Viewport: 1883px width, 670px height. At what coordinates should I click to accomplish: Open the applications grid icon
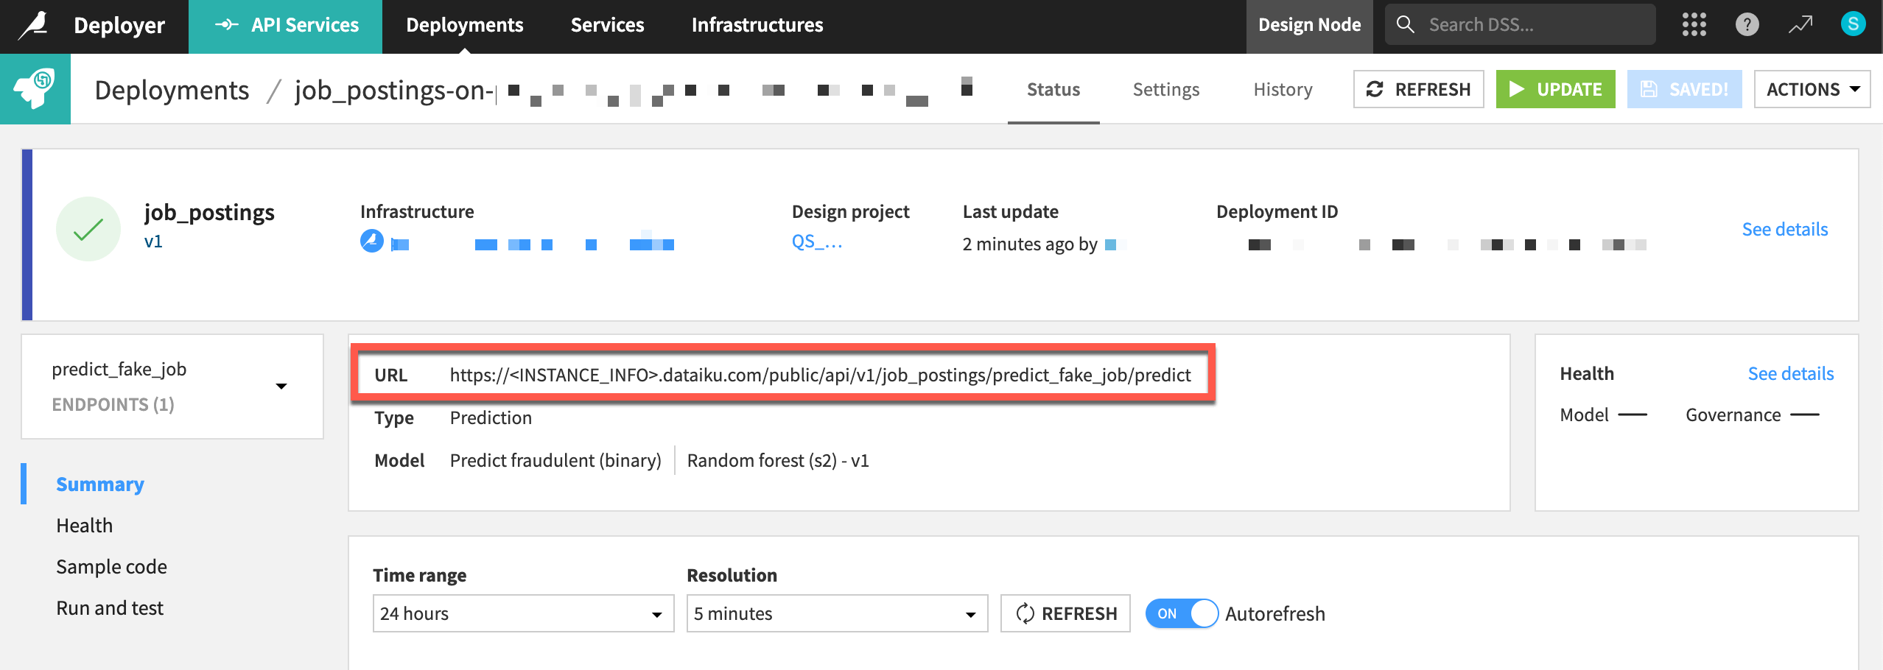[1694, 24]
